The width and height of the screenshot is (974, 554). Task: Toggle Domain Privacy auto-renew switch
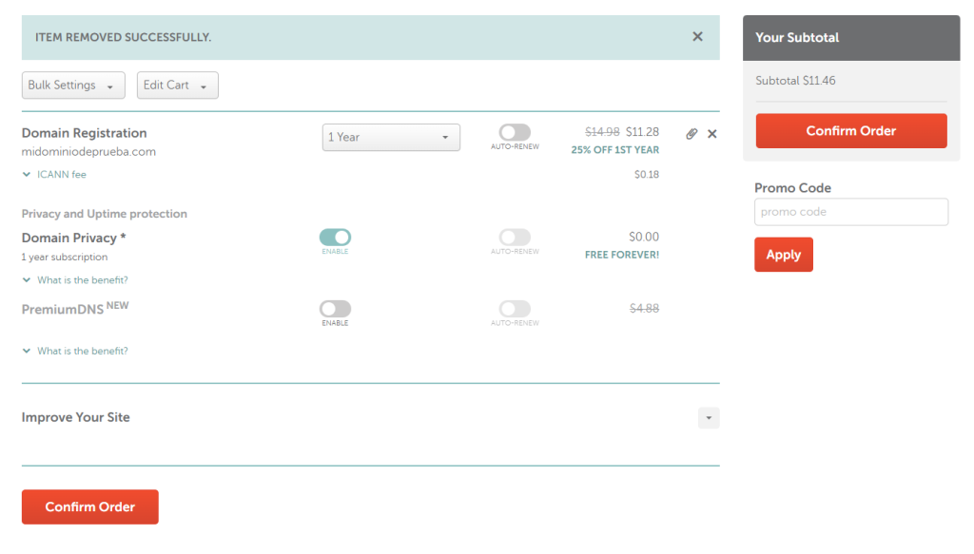[x=515, y=238]
